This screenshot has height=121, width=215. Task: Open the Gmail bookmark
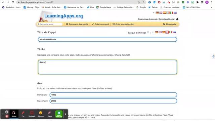[51, 7]
